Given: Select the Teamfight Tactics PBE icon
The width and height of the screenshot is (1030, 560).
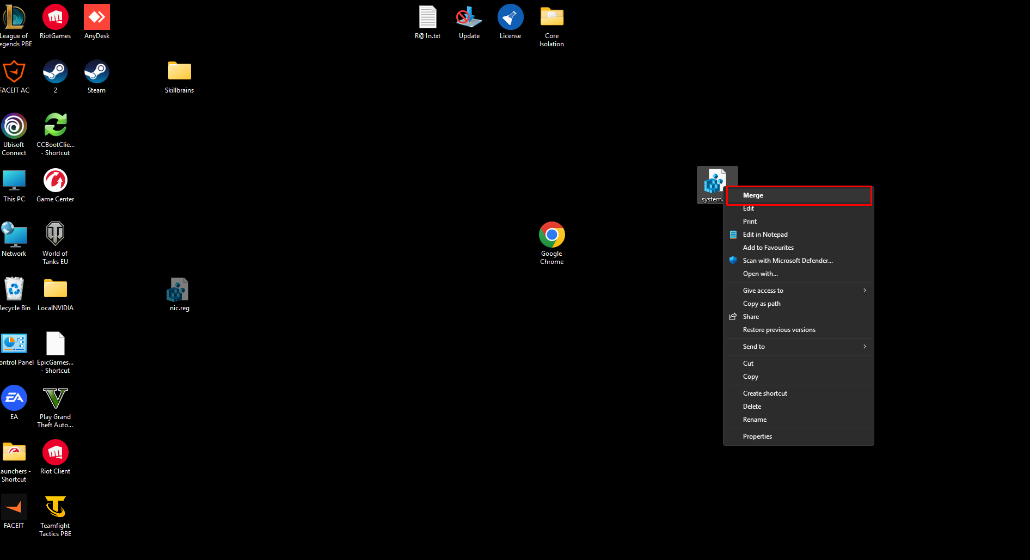Looking at the screenshot, I should click(55, 515).
